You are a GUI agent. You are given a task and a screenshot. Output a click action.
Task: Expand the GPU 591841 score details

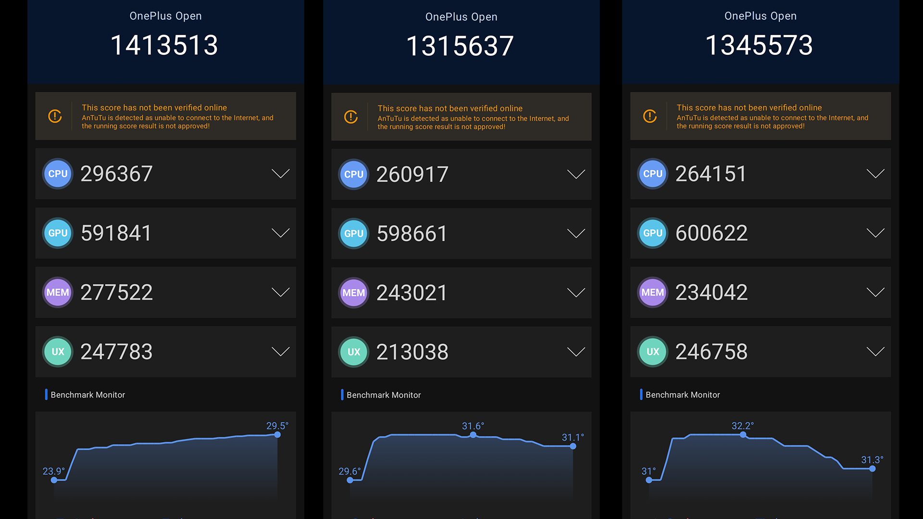point(281,233)
